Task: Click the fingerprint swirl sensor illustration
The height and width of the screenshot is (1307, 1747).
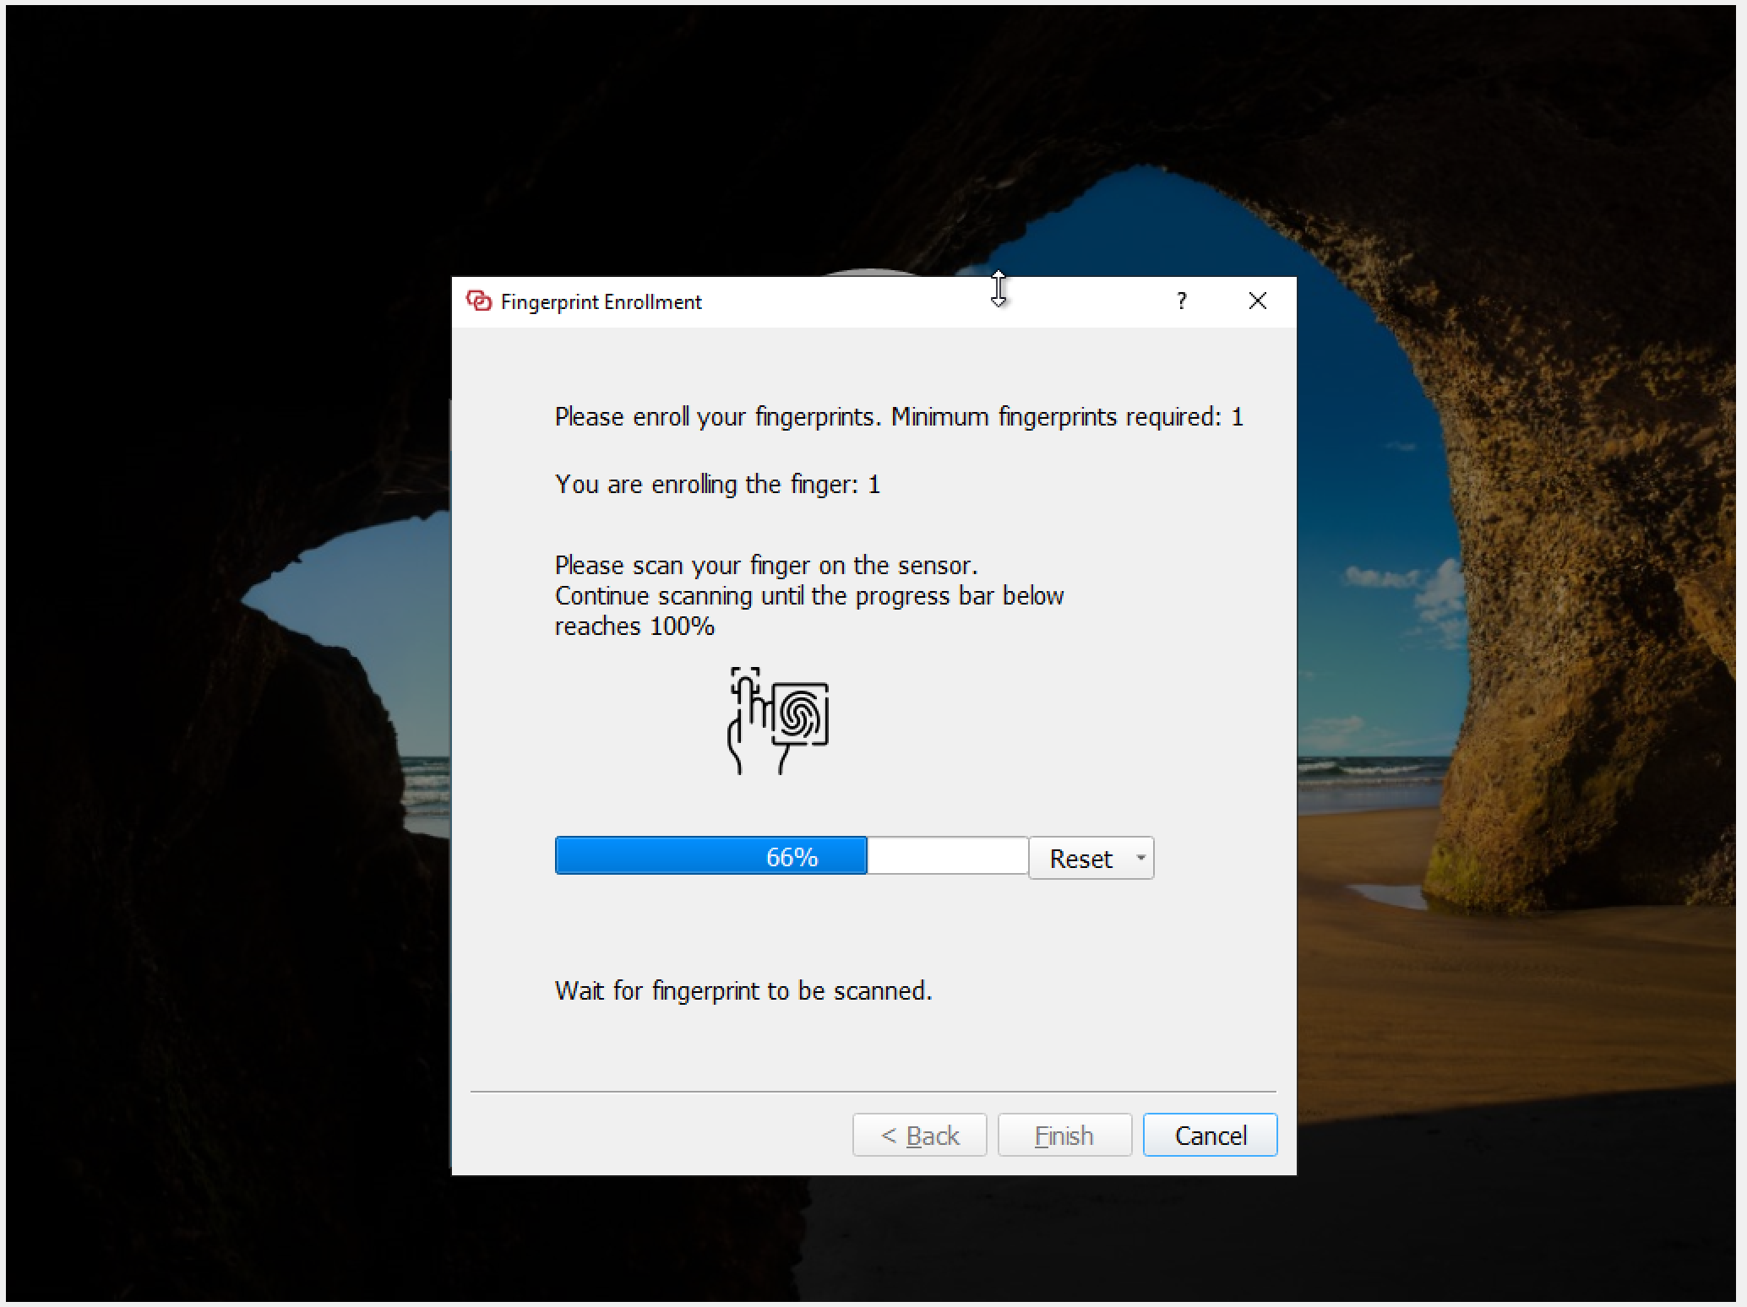Action: pyautogui.click(x=800, y=714)
